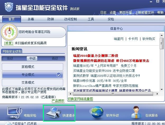Set network security level to 高级
This screenshot has width=165, height=125.
(55, 58)
